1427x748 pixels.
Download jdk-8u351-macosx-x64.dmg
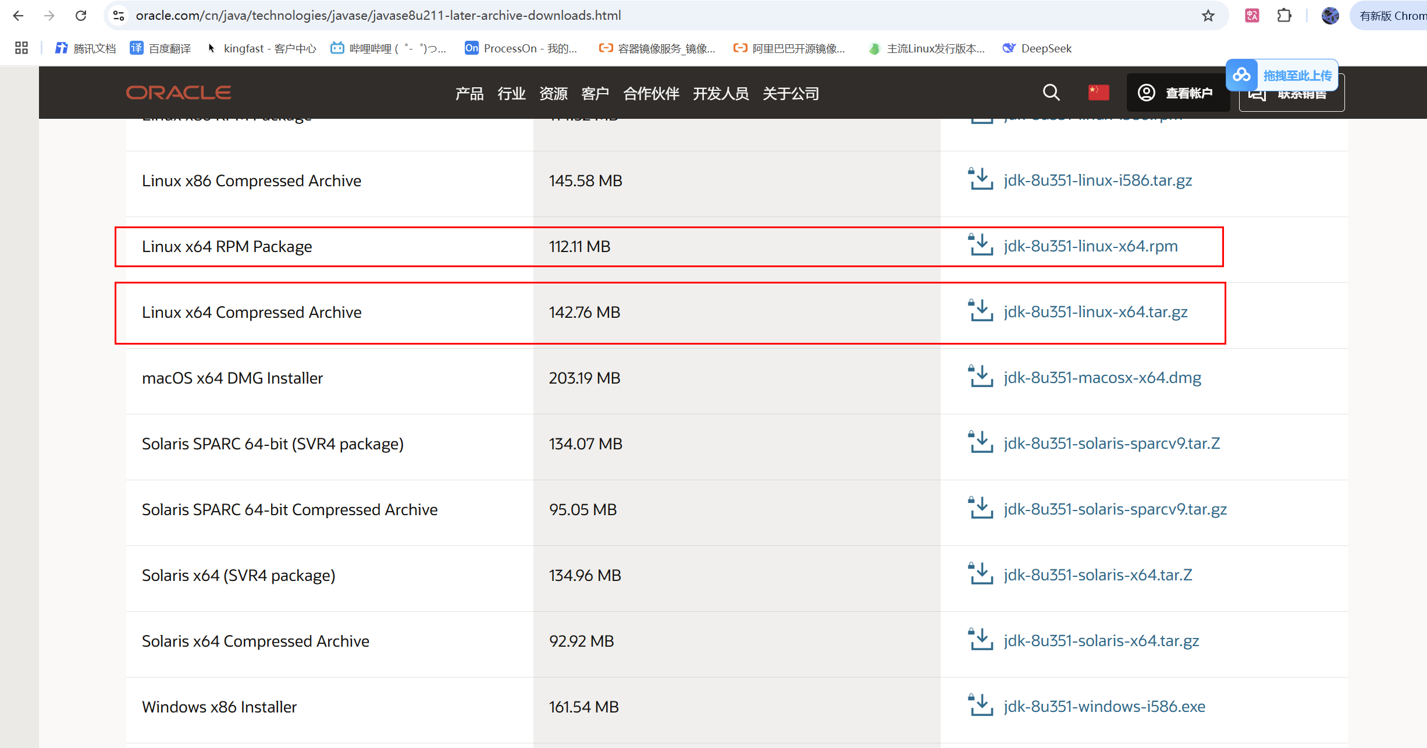point(1102,378)
